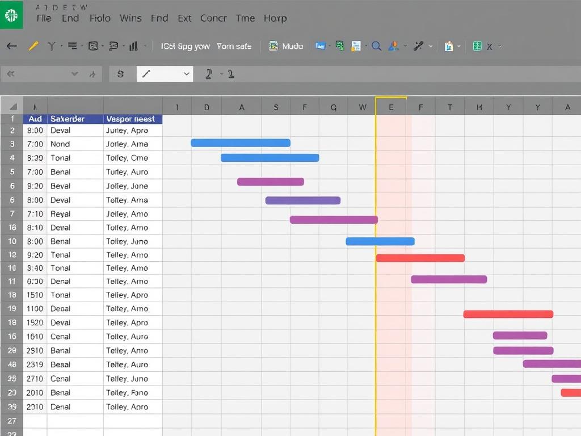The image size is (581, 436).
Task: Click the ICst Spg yow button
Action: pyautogui.click(x=186, y=46)
